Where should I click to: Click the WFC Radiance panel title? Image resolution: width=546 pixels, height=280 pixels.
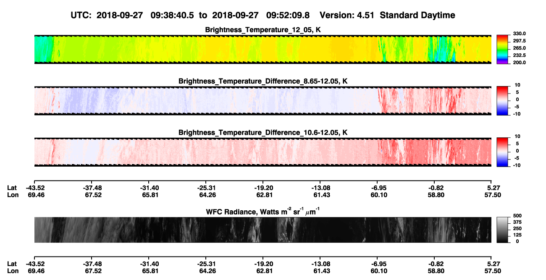263,211
